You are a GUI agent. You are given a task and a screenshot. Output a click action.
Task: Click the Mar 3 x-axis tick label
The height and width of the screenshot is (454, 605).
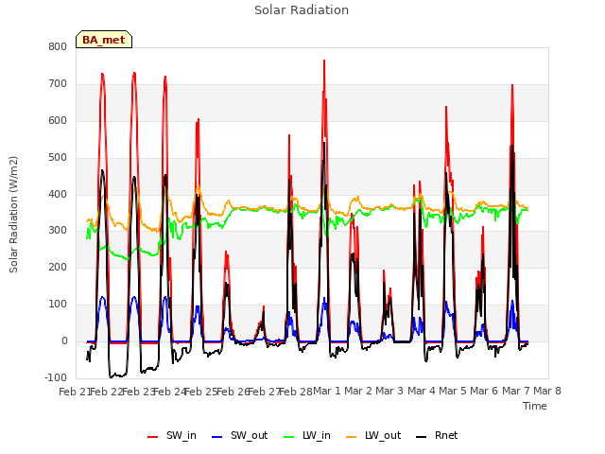coord(389,391)
